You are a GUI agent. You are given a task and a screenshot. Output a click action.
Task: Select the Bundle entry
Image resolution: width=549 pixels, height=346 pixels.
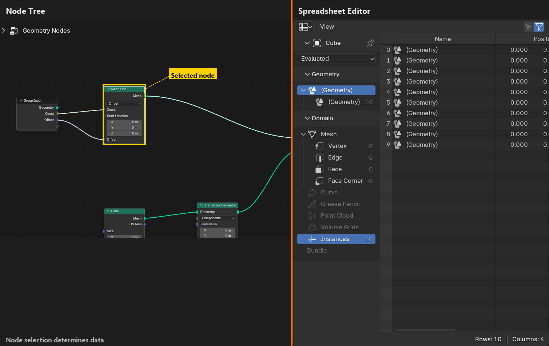click(x=317, y=250)
